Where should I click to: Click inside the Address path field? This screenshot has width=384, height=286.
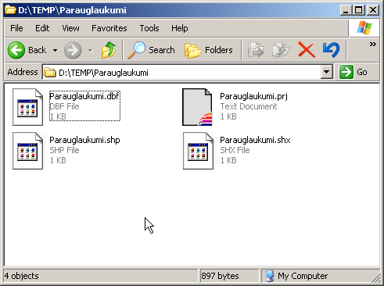tap(182, 72)
